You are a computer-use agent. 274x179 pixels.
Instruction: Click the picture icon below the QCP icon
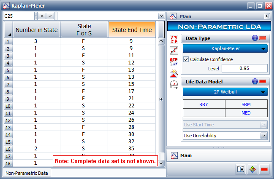(x=174, y=73)
